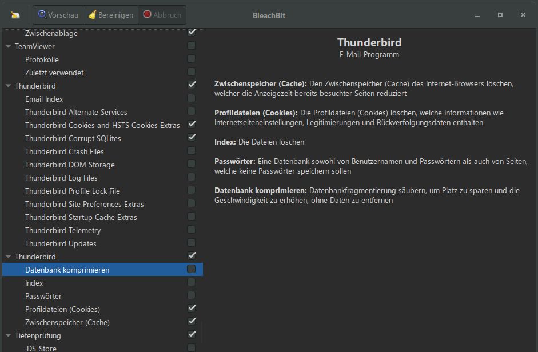
Task: Enable the TeamViewer group checkbox
Action: [x=192, y=46]
